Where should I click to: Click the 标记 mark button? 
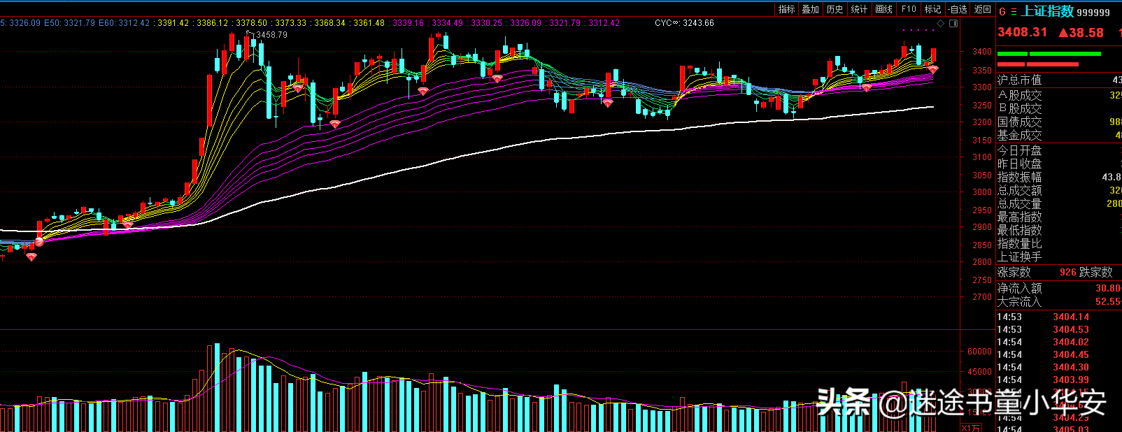tap(932, 9)
